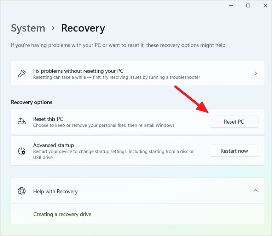Select the Recovery breadcrumb title
Image resolution: width=272 pixels, height=236 pixels.
coord(83,28)
